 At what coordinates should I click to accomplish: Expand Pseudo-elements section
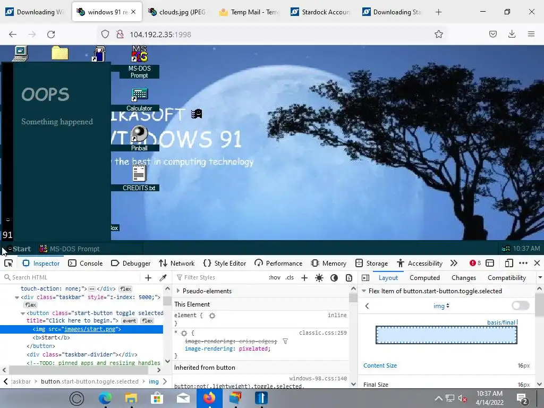click(178, 291)
